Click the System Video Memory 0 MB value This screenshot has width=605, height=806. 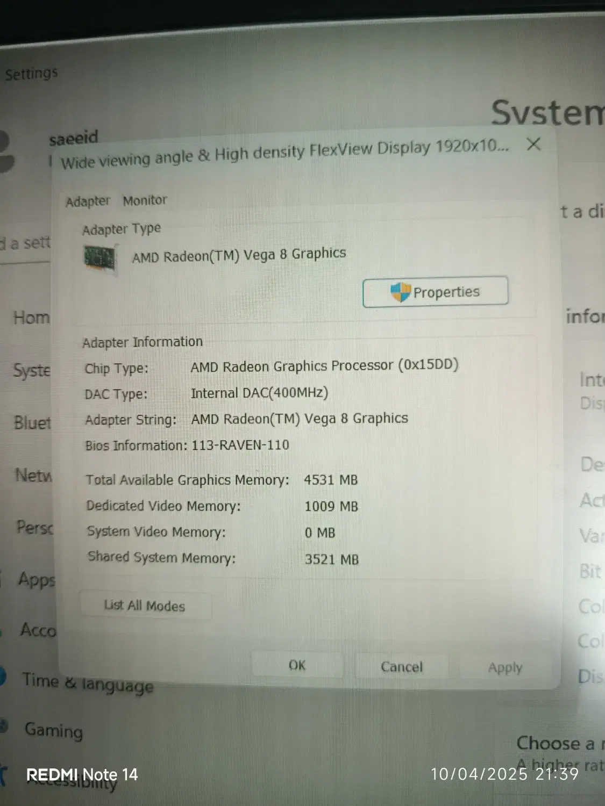[320, 532]
